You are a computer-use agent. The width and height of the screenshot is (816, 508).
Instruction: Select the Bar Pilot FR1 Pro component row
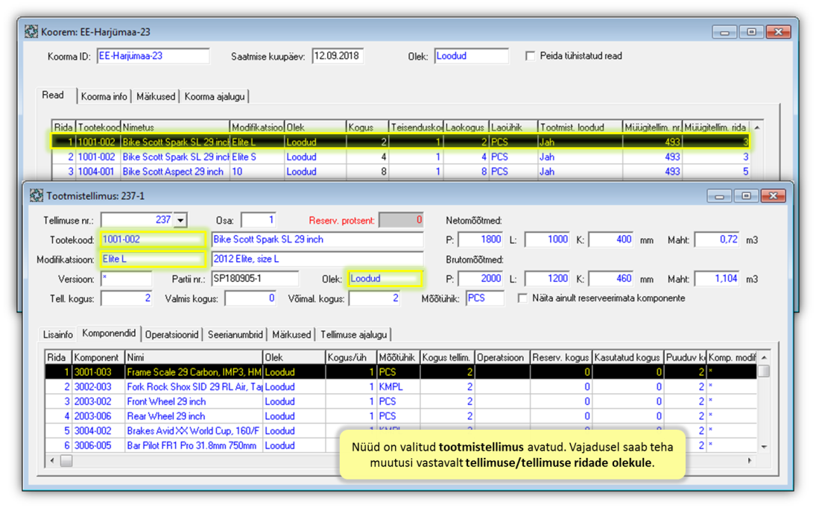click(x=401, y=445)
